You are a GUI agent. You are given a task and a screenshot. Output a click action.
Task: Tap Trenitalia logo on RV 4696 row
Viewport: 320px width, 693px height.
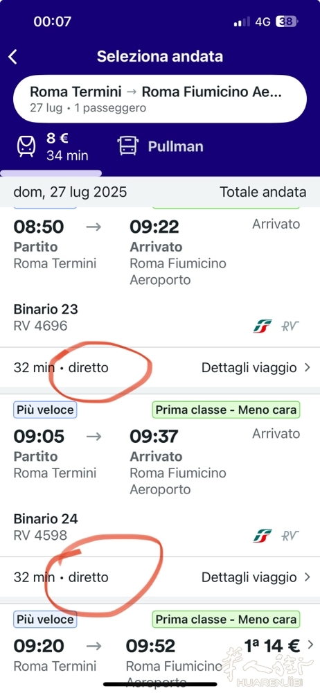(x=263, y=326)
